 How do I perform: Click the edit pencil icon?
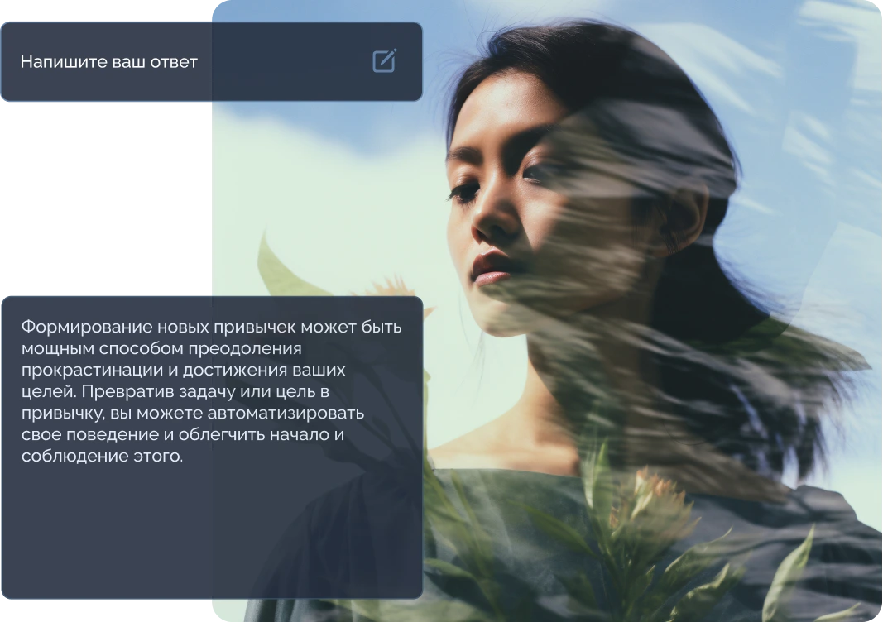(x=385, y=60)
